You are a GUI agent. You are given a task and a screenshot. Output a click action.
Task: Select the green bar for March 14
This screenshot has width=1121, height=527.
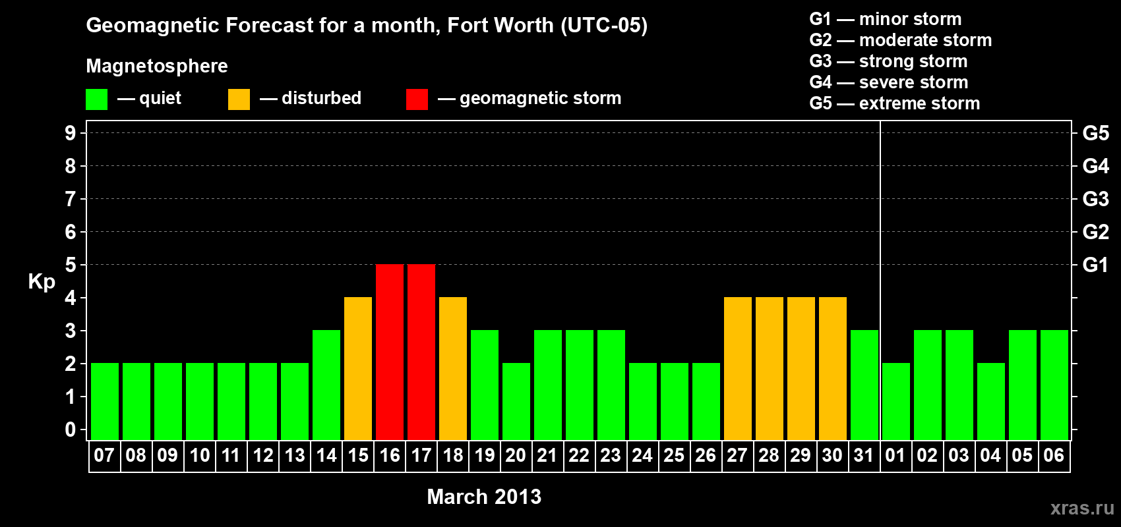326,385
